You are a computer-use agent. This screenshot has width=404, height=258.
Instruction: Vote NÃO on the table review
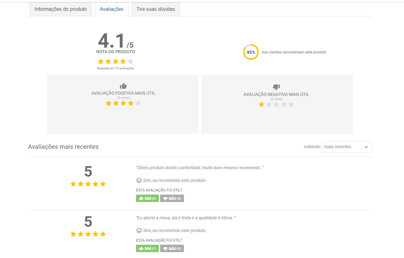pyautogui.click(x=172, y=248)
